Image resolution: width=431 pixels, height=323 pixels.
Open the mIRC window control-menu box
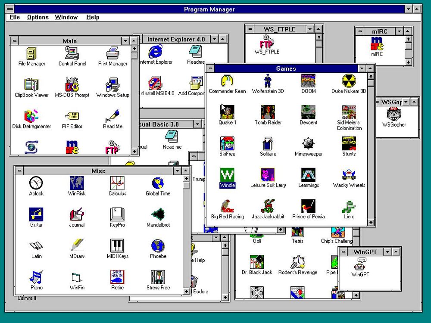click(360, 31)
